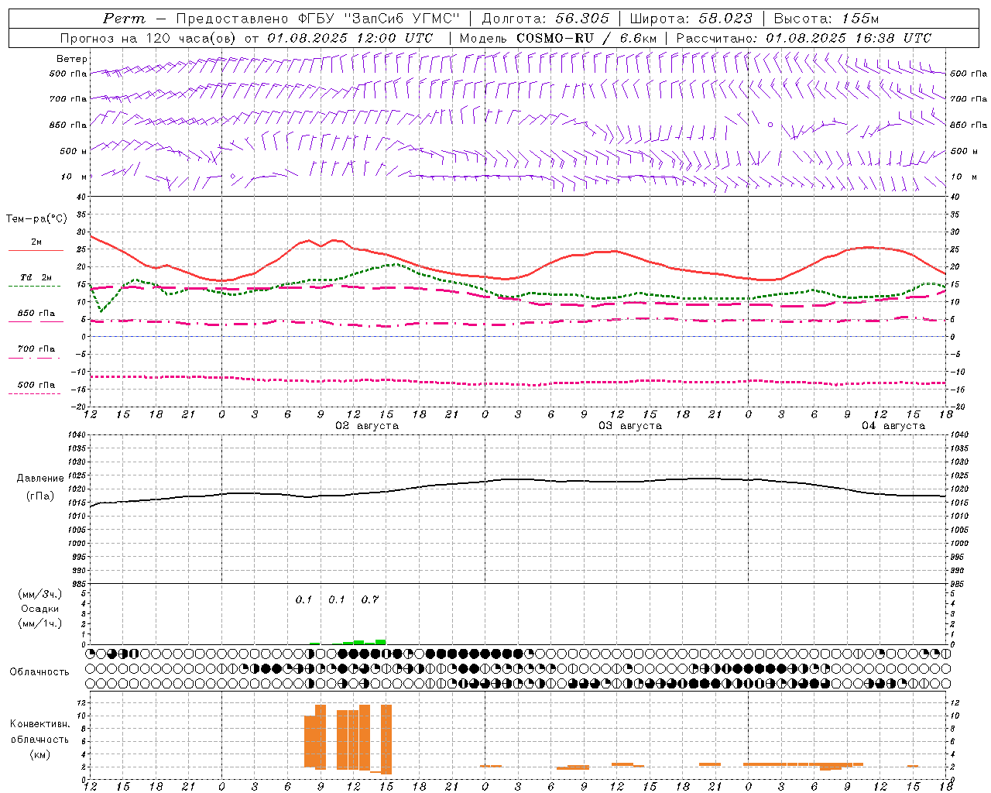The height and width of the screenshot is (793, 991).
Task: Click the '02 августа' date label
Action: coord(367,426)
